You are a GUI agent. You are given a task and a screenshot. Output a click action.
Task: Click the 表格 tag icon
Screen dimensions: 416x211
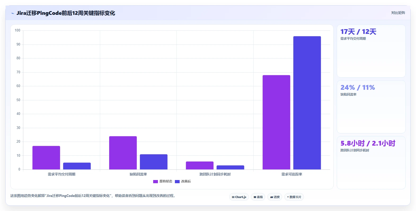255,197
